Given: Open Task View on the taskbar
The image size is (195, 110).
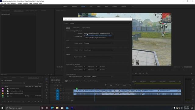Looking at the screenshot, I should (x=47, y=108).
